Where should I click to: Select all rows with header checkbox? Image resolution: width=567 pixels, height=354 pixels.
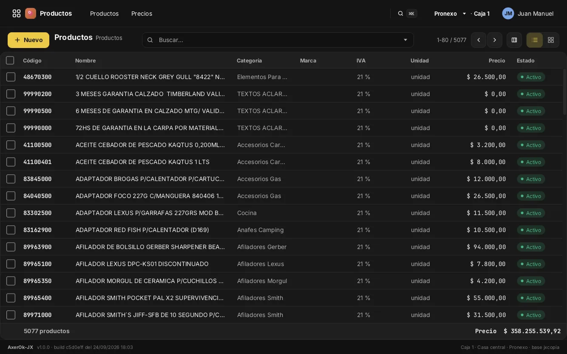tap(10, 60)
